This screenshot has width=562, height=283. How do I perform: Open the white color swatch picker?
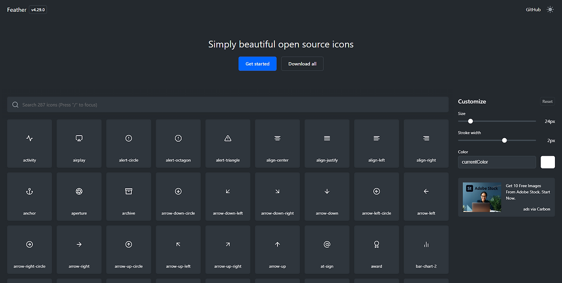click(548, 162)
